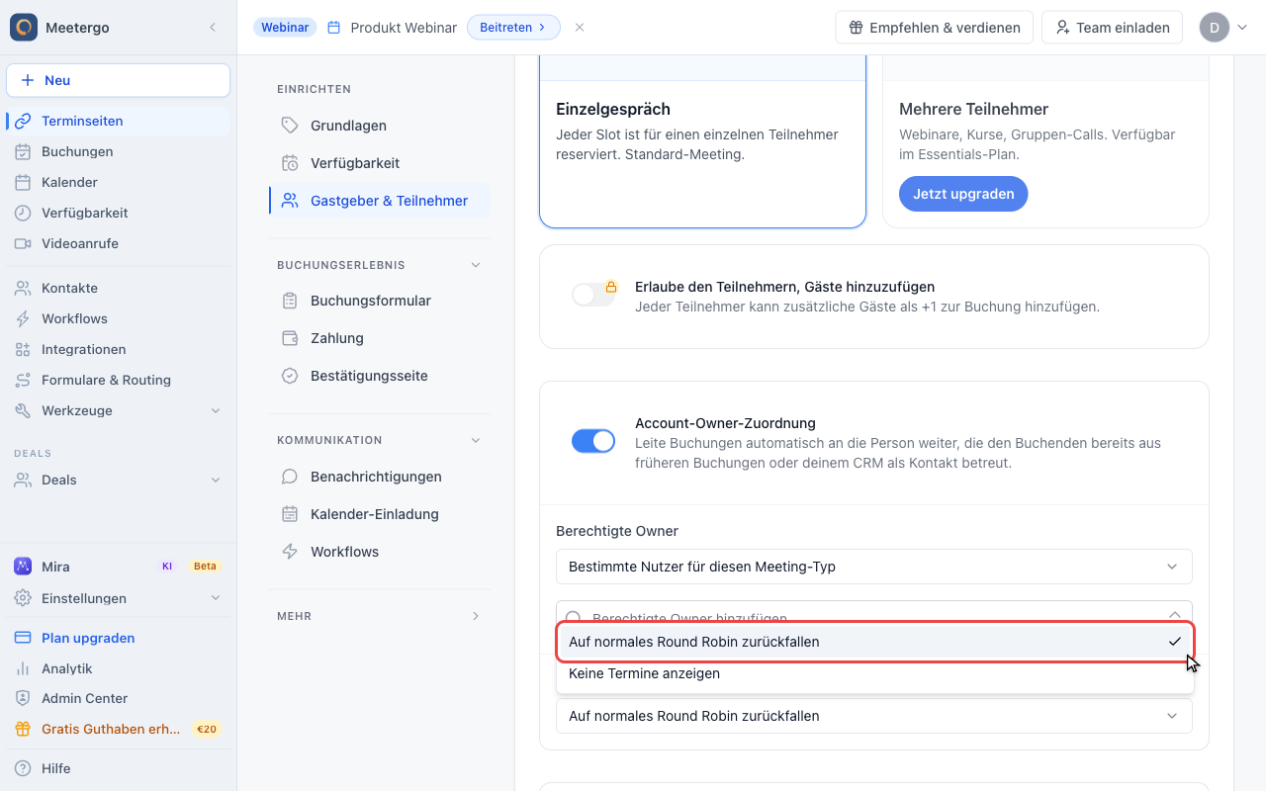Open Bestimmte Nutzer für diesen Meeting-Typ dropdown

click(874, 567)
